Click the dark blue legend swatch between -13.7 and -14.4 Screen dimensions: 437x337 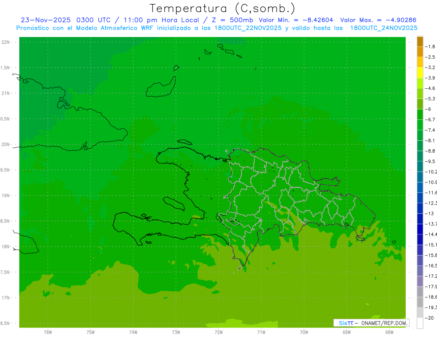[x=420, y=229]
